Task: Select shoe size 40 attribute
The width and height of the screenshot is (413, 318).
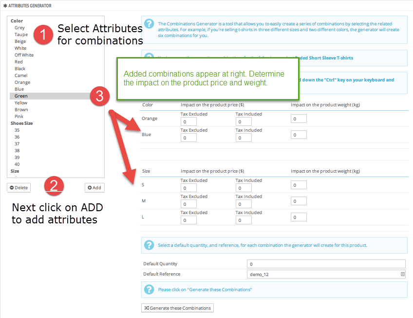Action: point(17,164)
